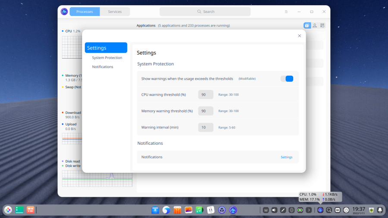Click the show desktop dock icon
This screenshot has height=218, width=388.
(19, 210)
